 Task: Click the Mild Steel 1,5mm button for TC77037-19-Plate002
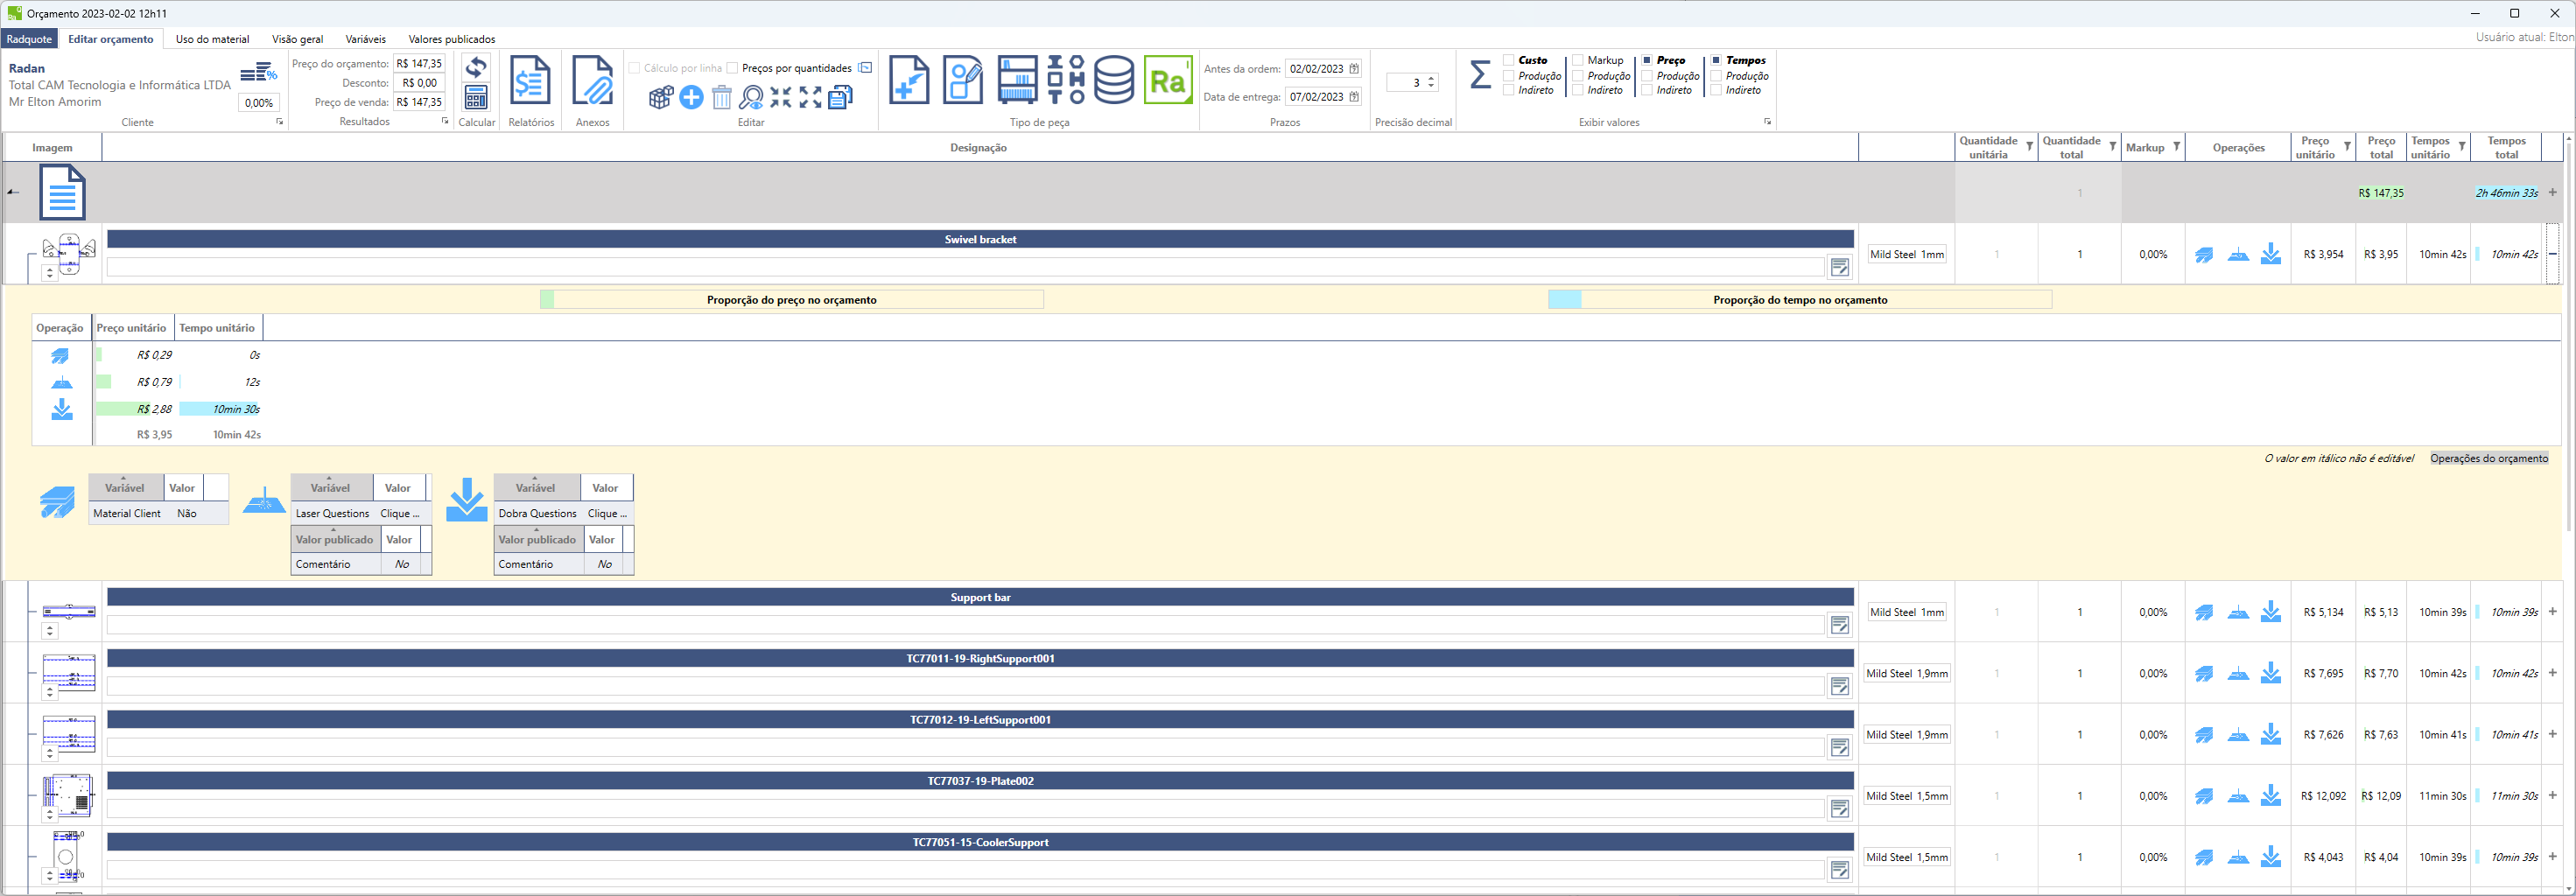pyautogui.click(x=1907, y=796)
